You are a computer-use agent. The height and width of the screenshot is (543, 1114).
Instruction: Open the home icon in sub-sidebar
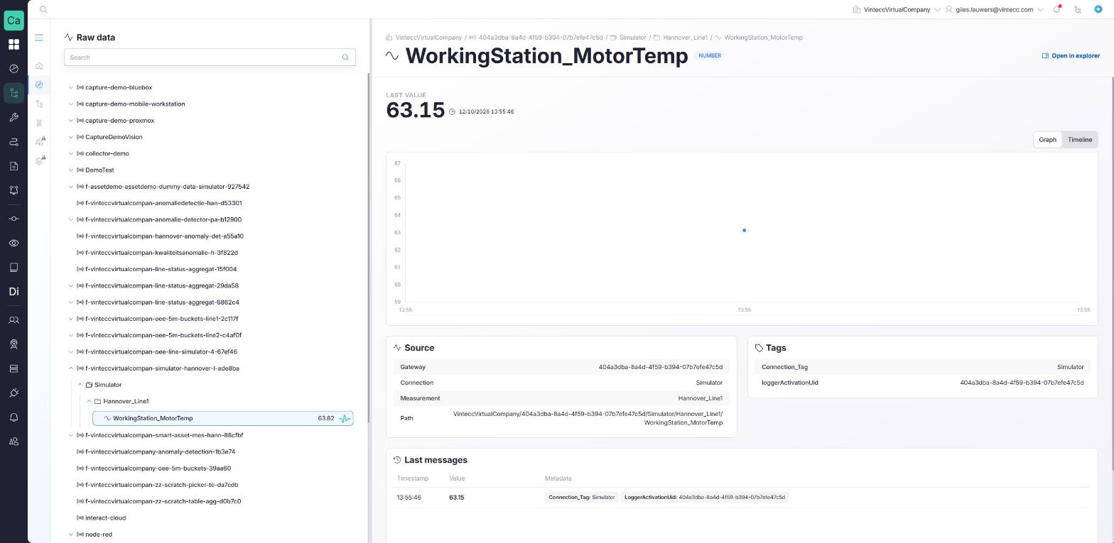tap(39, 66)
